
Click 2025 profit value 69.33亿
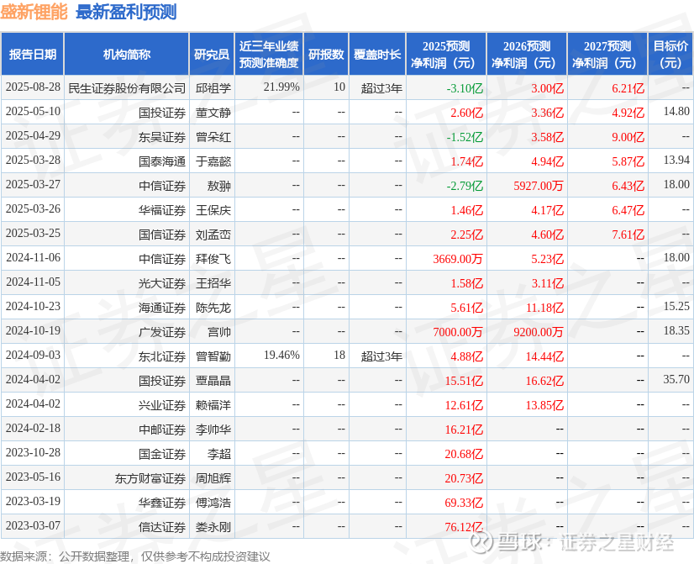coord(464,503)
